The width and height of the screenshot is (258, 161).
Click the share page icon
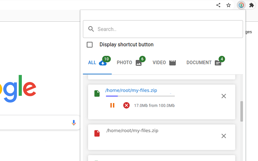(218, 5)
